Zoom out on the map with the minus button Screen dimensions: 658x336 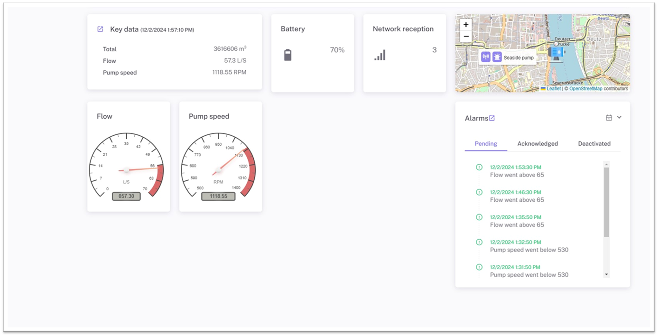(466, 37)
